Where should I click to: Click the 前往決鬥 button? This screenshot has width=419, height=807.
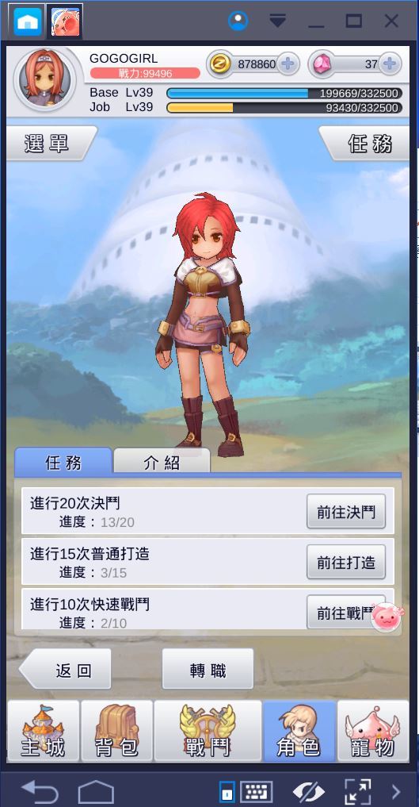[346, 512]
